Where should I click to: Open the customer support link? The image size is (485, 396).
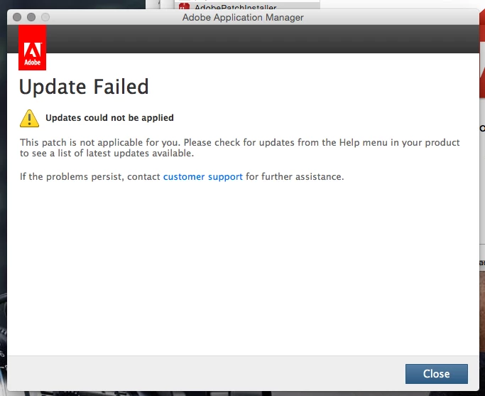(x=203, y=177)
